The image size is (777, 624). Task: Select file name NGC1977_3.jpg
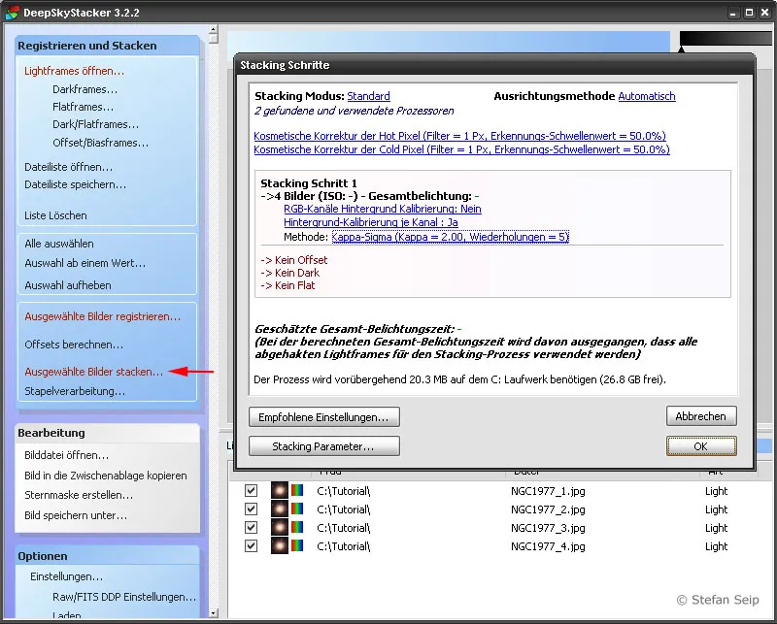tap(548, 527)
